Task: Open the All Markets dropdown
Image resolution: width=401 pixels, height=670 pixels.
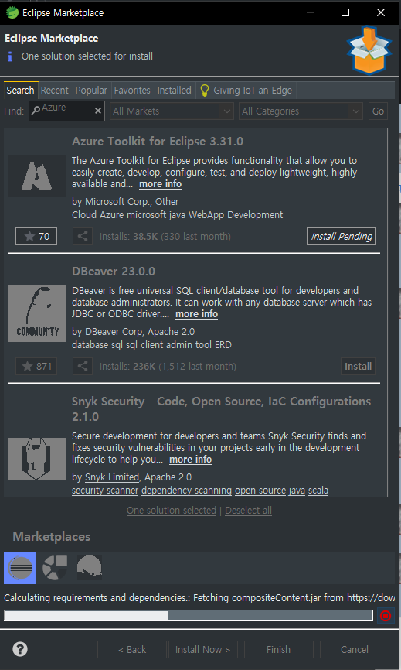Action: 172,111
